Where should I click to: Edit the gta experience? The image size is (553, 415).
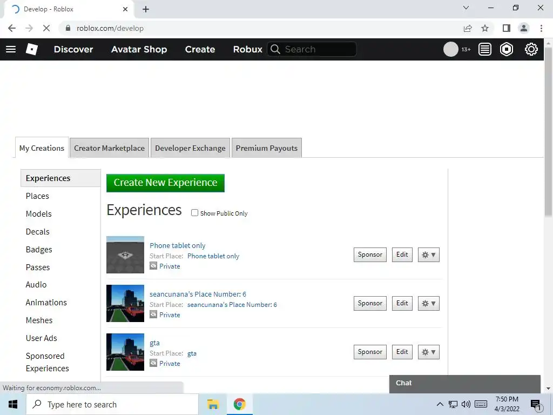[x=402, y=352]
